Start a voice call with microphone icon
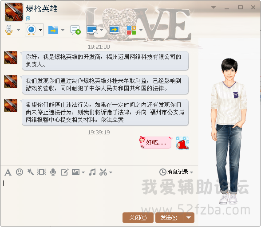 click(x=9, y=30)
